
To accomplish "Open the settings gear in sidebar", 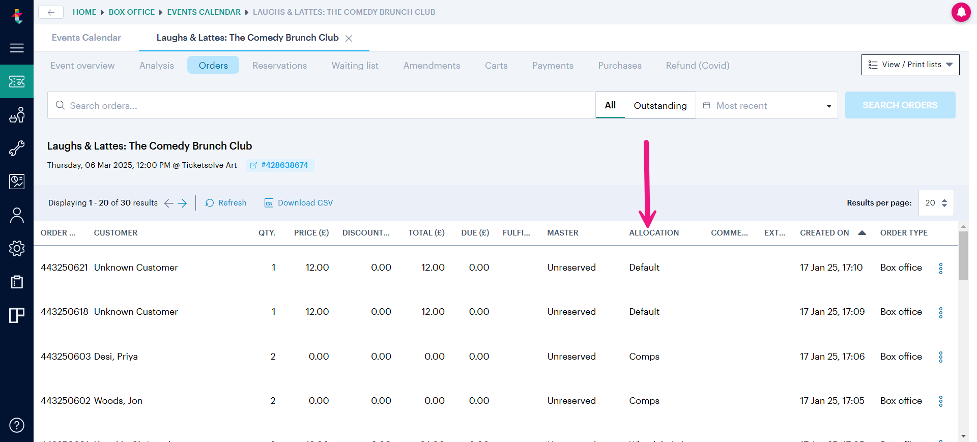I will click(17, 248).
